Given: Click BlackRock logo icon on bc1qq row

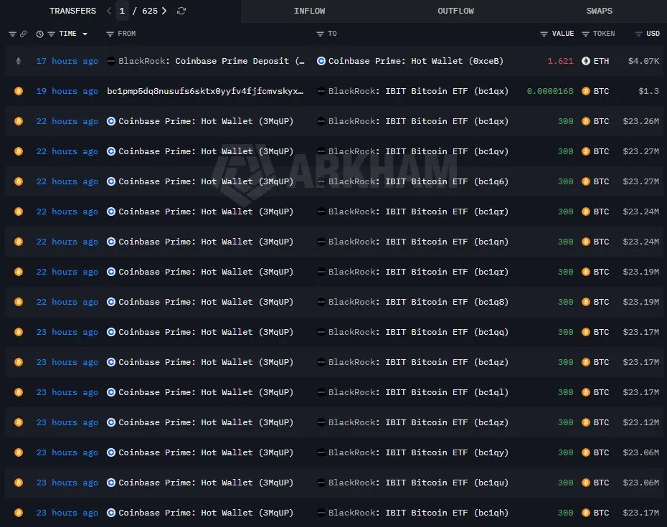Looking at the screenshot, I should pyautogui.click(x=321, y=332).
